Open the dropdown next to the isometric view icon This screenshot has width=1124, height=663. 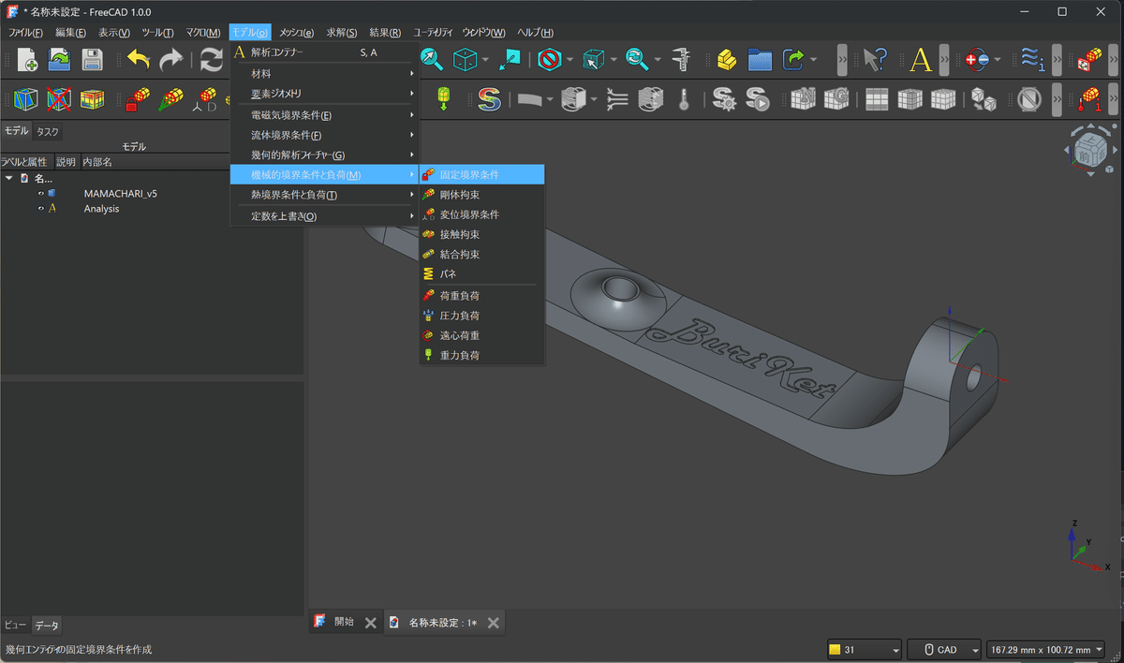485,60
